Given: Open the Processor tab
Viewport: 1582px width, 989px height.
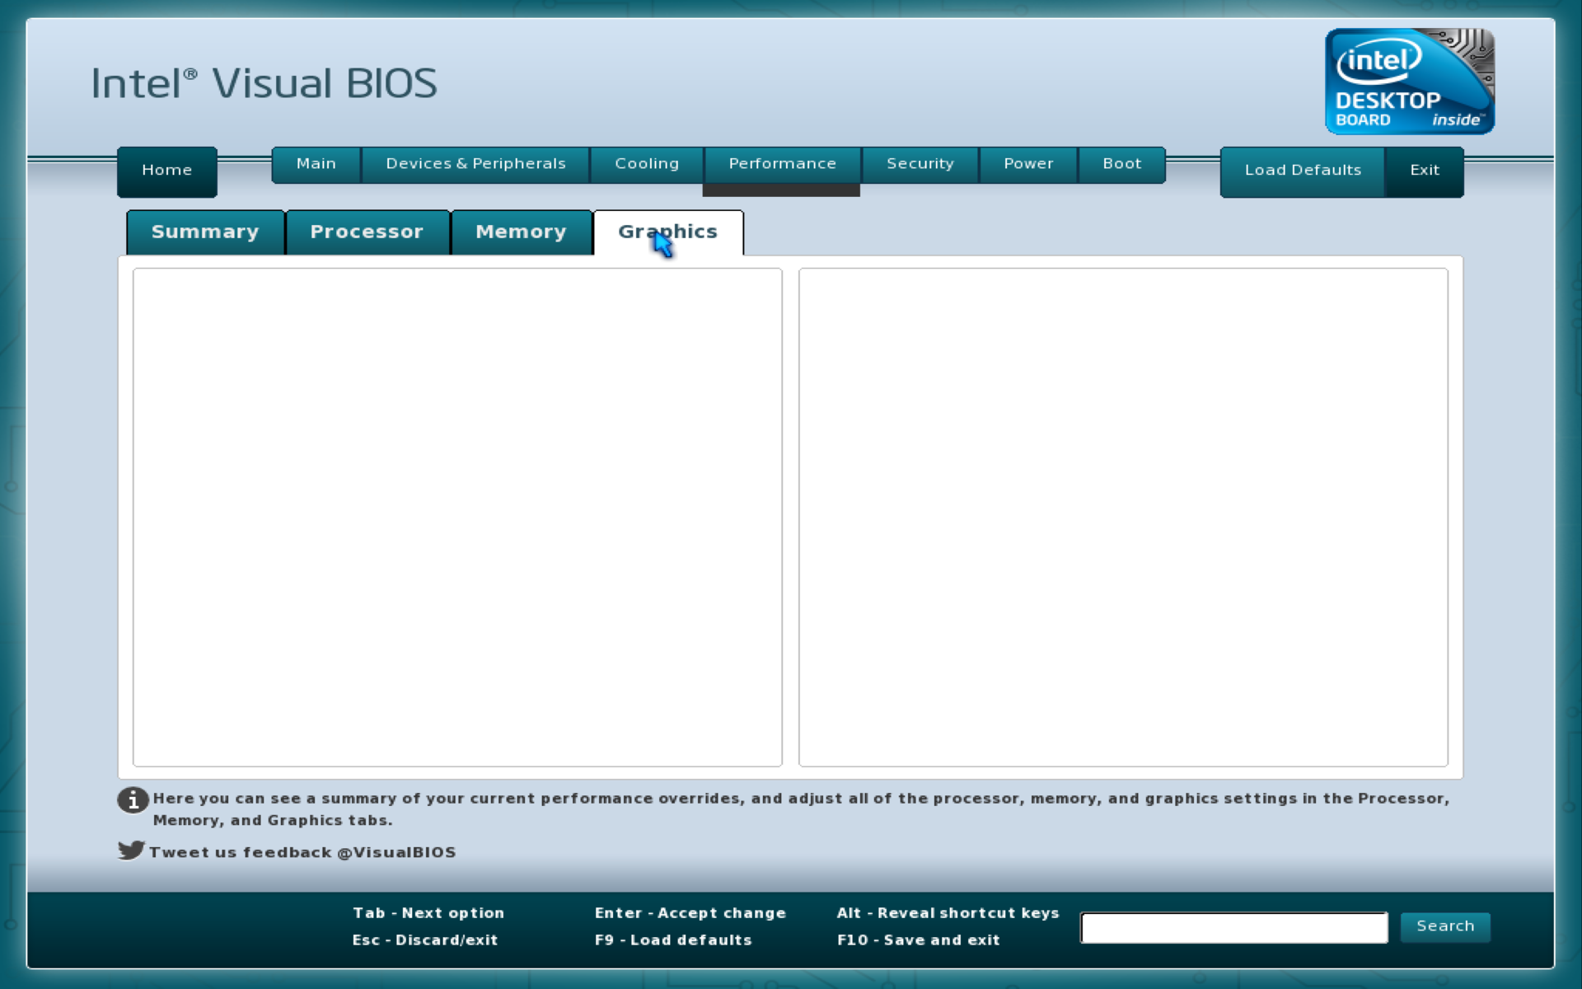Looking at the screenshot, I should (367, 232).
